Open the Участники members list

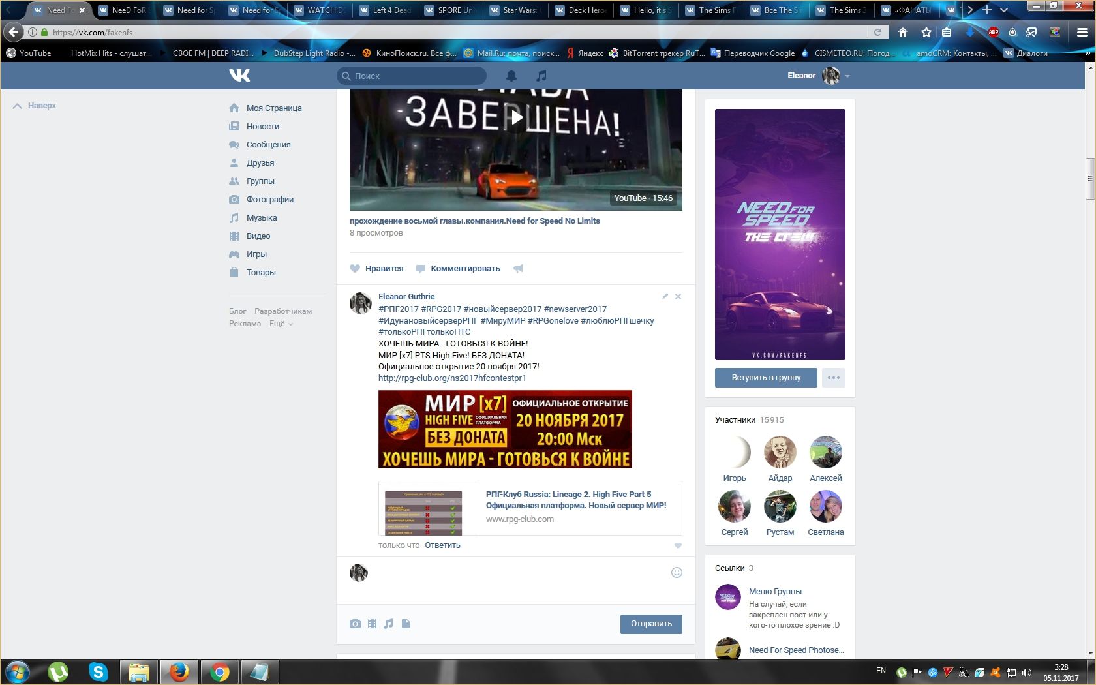coord(750,420)
